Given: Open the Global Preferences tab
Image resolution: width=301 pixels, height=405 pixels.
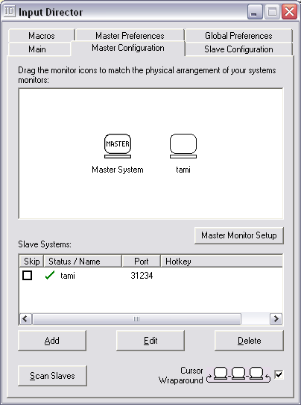Looking at the screenshot, I should point(238,35).
